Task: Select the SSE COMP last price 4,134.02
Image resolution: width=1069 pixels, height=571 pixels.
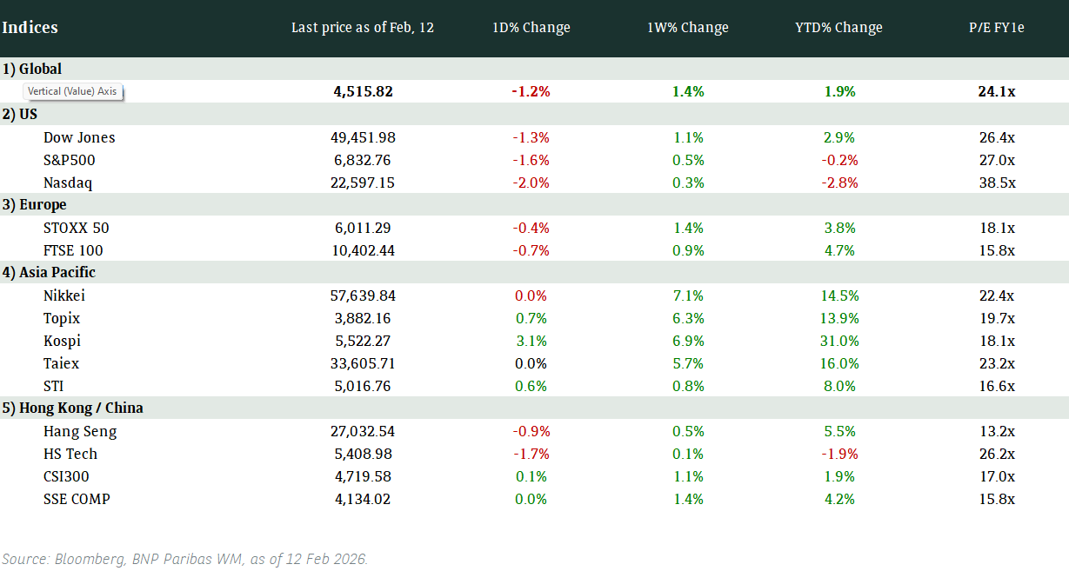Action: coord(363,499)
